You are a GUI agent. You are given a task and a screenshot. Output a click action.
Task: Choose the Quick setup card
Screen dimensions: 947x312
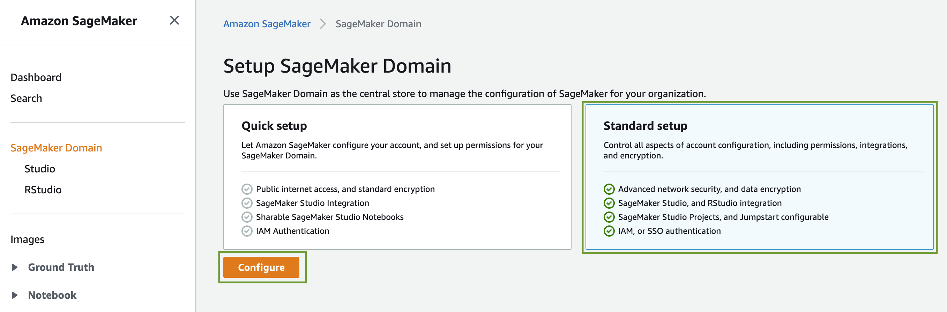pyautogui.click(x=397, y=177)
